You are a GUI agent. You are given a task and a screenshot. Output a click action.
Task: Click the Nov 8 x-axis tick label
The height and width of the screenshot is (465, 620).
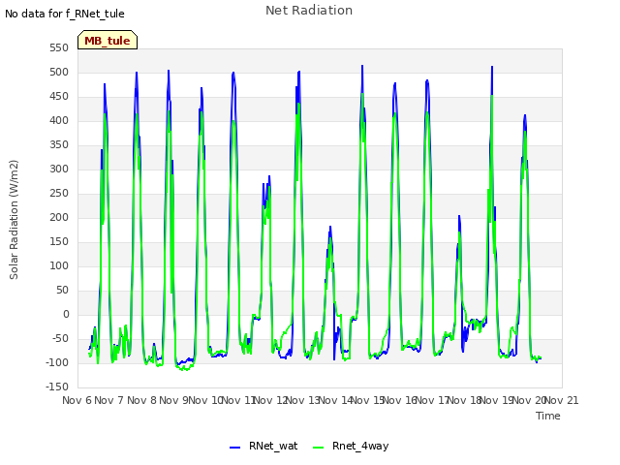[141, 400]
